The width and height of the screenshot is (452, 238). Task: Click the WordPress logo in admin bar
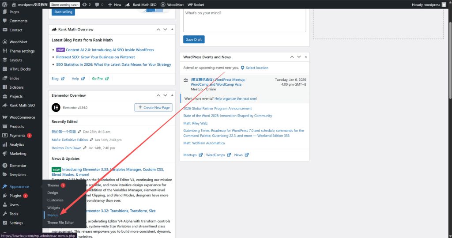[x=4, y=4]
